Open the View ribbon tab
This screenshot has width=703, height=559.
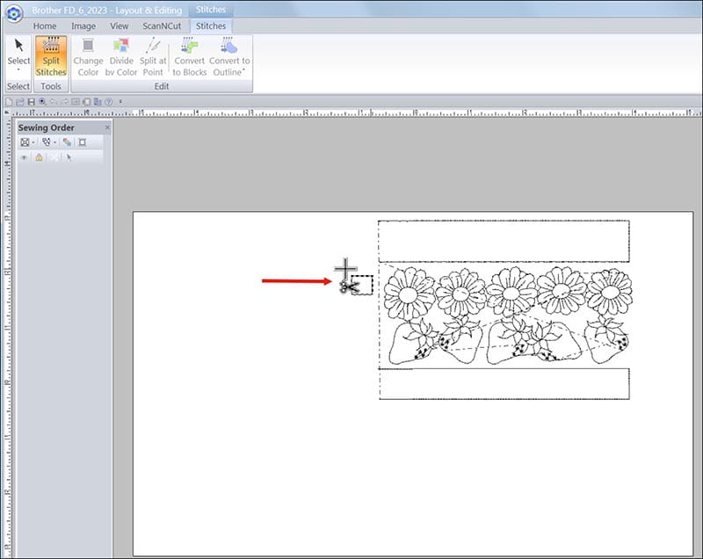click(x=120, y=26)
